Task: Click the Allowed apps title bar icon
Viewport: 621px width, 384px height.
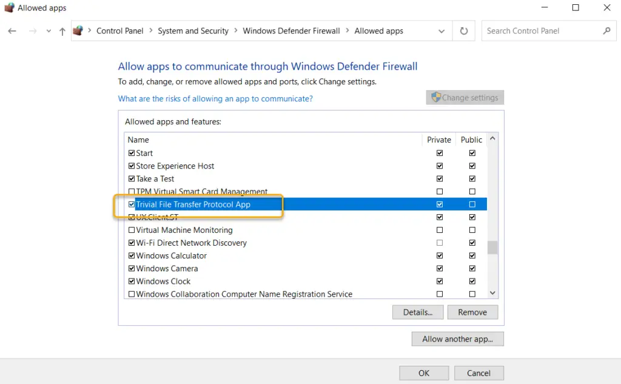Action: pyautogui.click(x=9, y=7)
